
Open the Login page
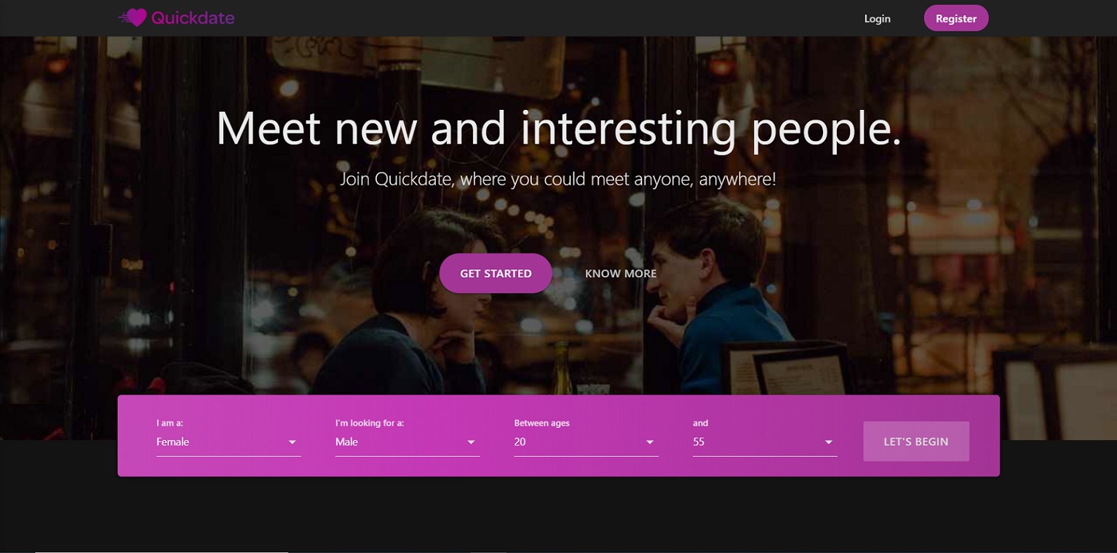[x=877, y=18]
